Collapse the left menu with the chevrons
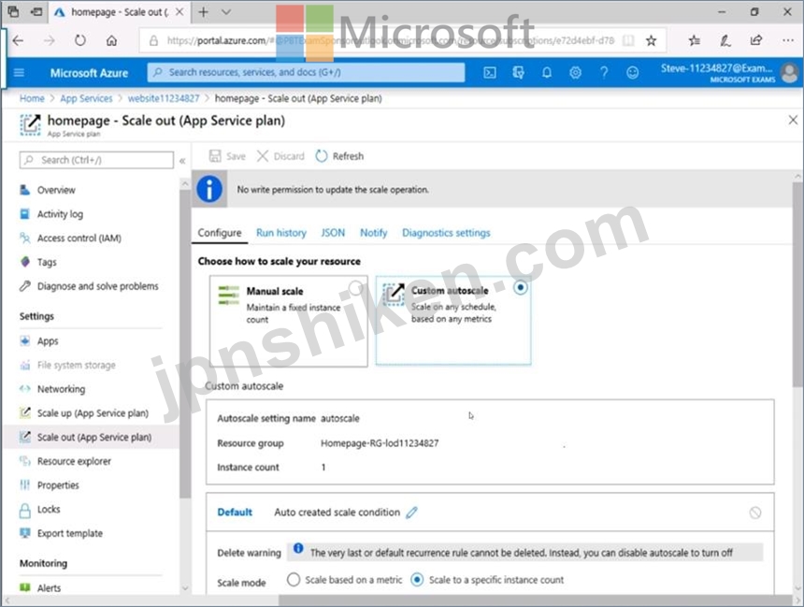The height and width of the screenshot is (607, 804). (x=182, y=161)
